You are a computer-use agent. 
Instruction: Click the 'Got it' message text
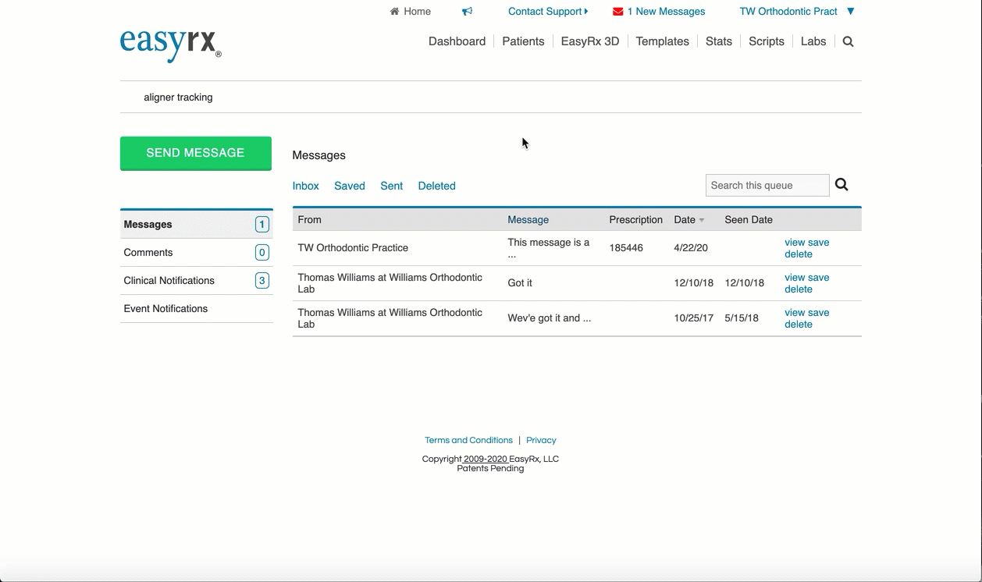pos(520,283)
